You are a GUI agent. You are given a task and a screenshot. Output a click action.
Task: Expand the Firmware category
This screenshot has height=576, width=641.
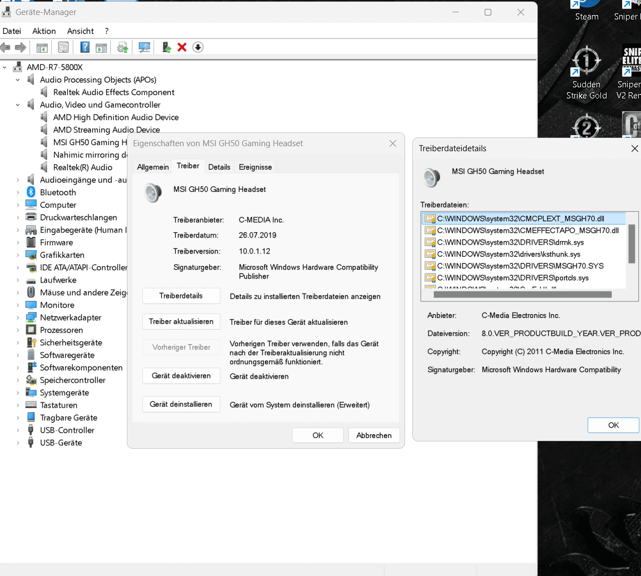point(18,242)
